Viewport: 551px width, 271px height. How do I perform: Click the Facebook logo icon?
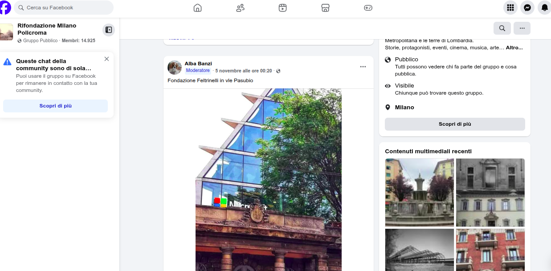coord(4,8)
